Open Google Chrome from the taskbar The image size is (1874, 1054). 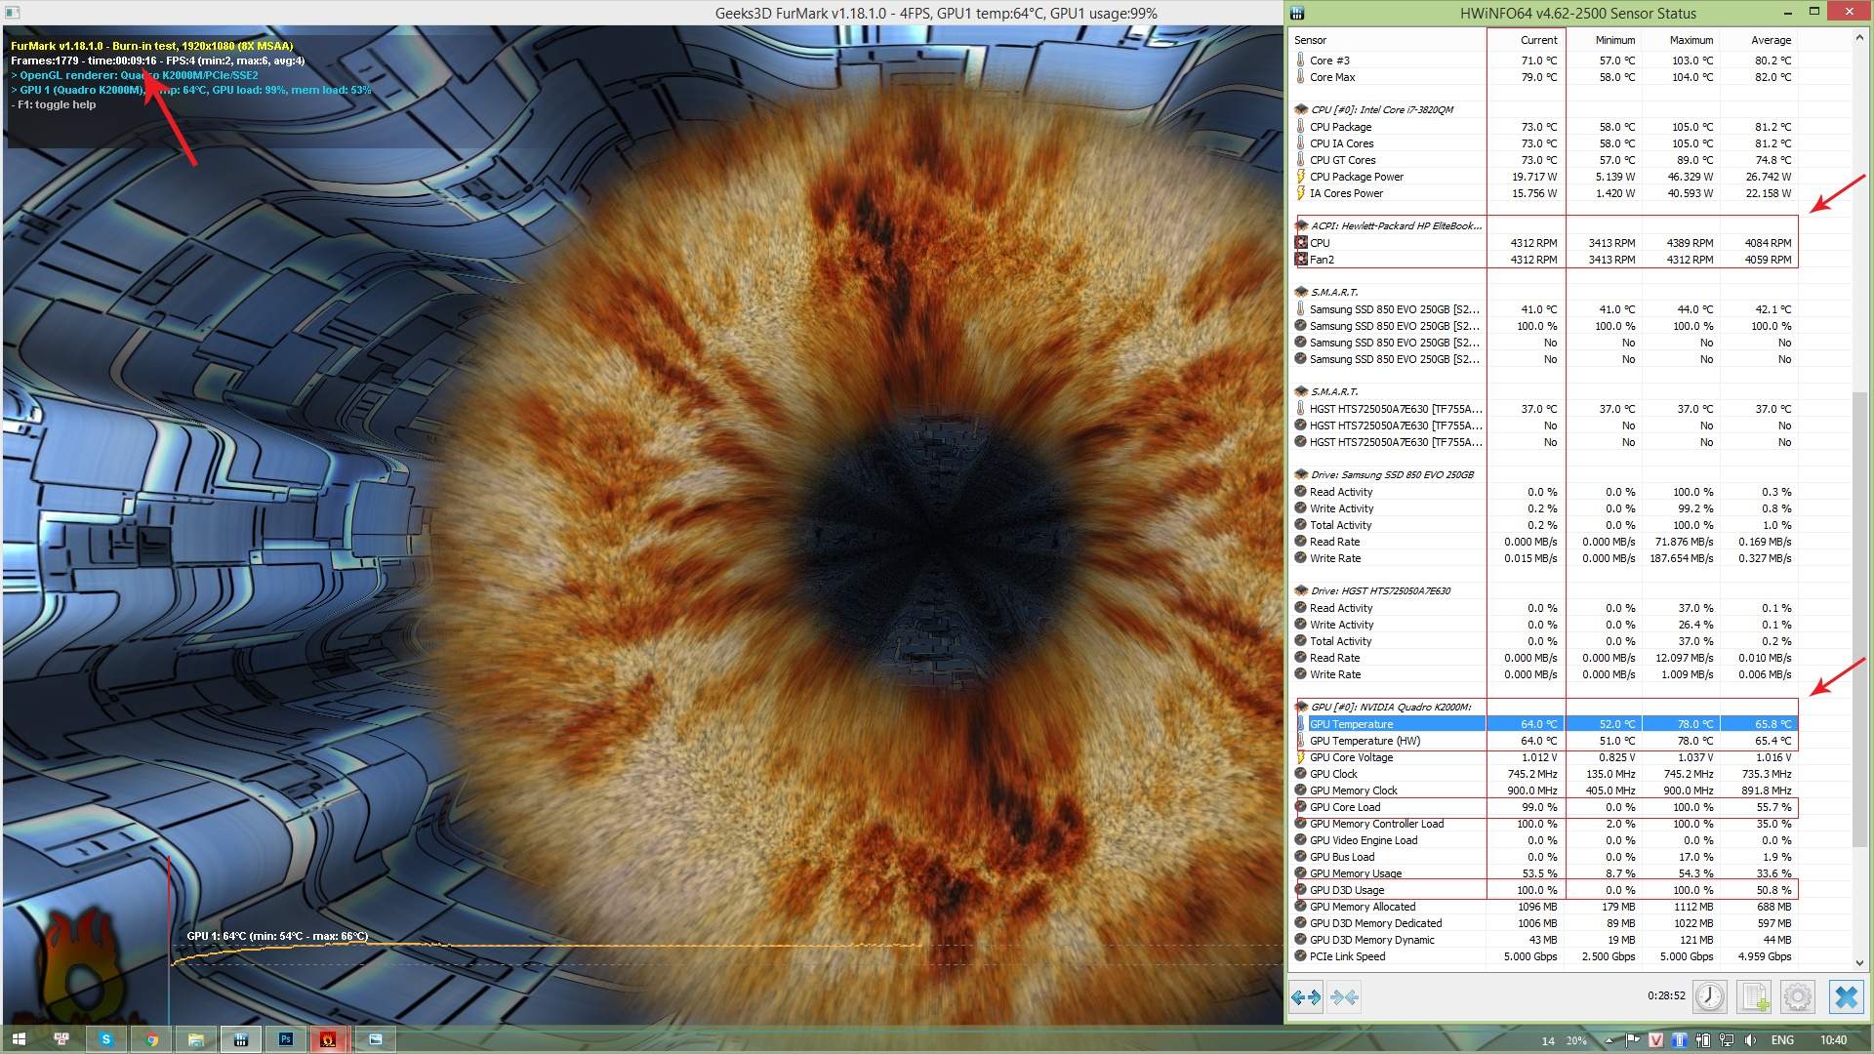(151, 1039)
